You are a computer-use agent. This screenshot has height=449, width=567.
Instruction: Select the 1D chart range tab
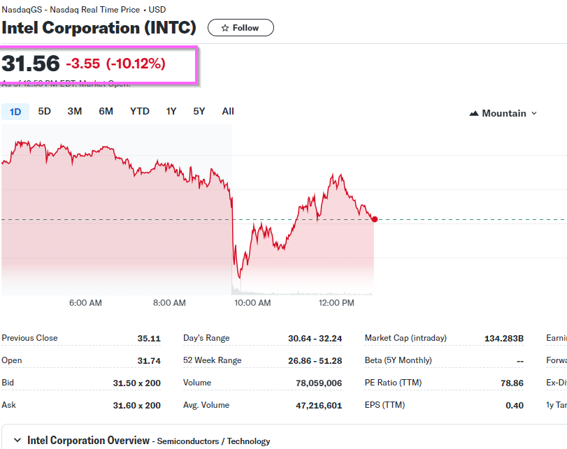[x=15, y=112]
